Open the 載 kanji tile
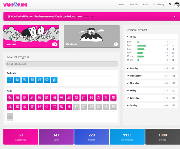180x149 pixels. 62,97
